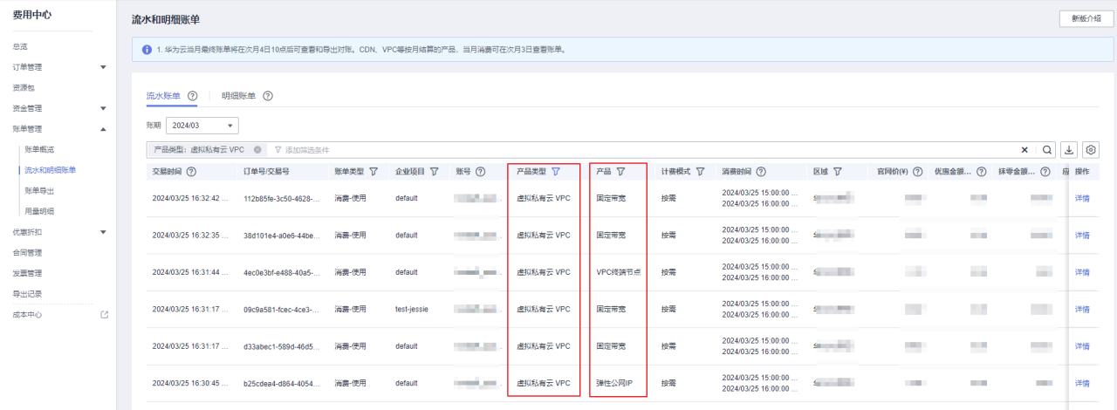Click order number b25cdea4-d864-4054
The height and width of the screenshot is (410, 1117).
pos(279,383)
